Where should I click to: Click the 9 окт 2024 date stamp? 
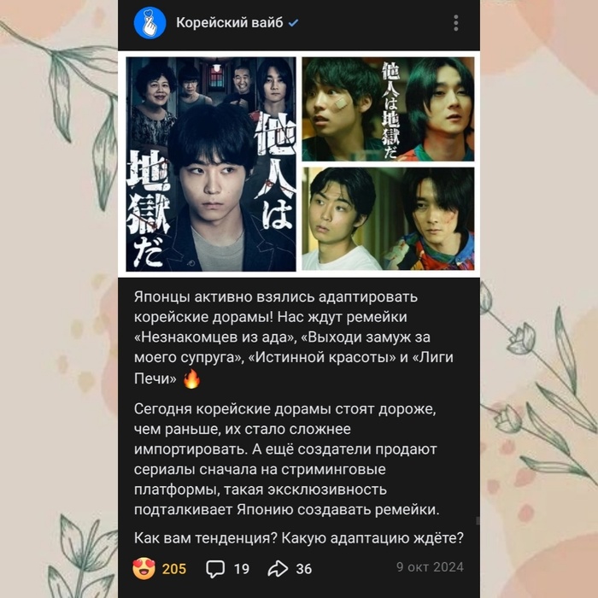pyautogui.click(x=430, y=567)
